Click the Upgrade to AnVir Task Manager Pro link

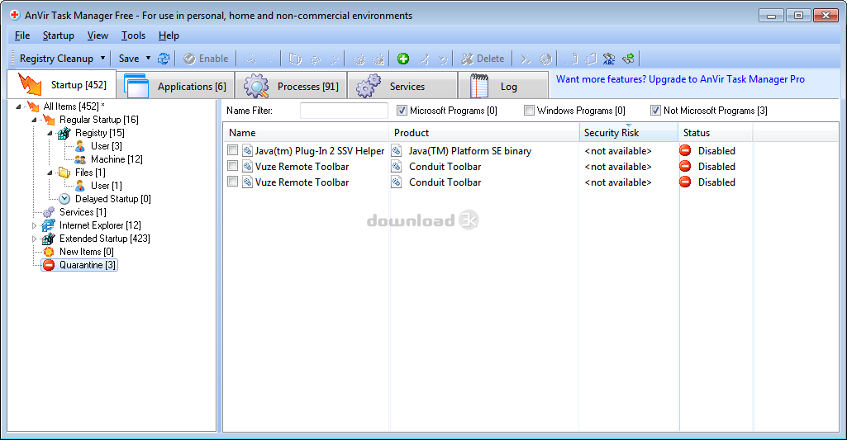(680, 78)
